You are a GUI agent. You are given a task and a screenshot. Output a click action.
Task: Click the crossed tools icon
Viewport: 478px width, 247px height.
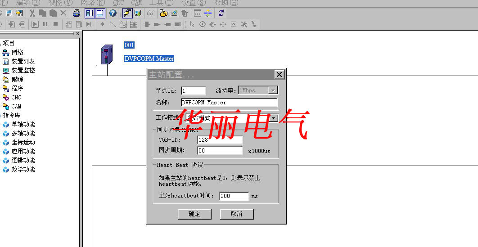pos(244,24)
